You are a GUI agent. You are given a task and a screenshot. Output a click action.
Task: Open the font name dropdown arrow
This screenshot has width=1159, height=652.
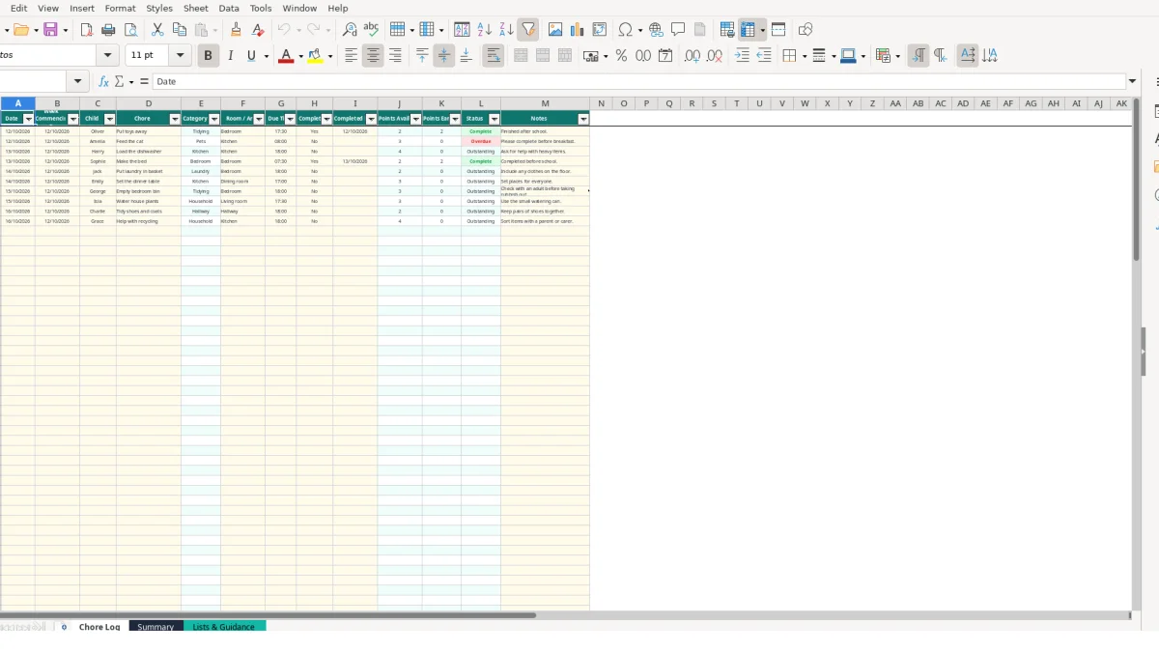(107, 56)
